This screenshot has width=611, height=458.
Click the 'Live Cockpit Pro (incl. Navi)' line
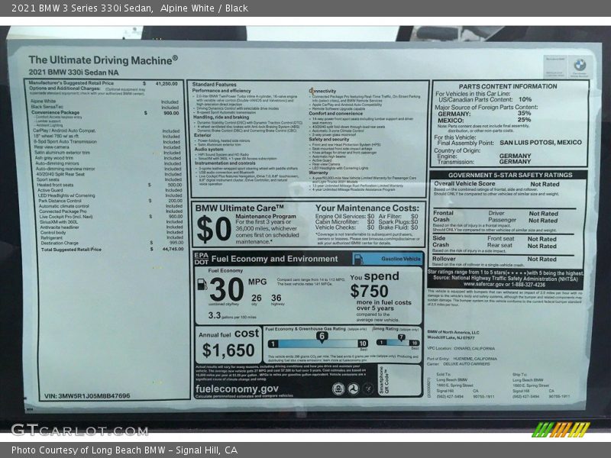tap(66, 217)
